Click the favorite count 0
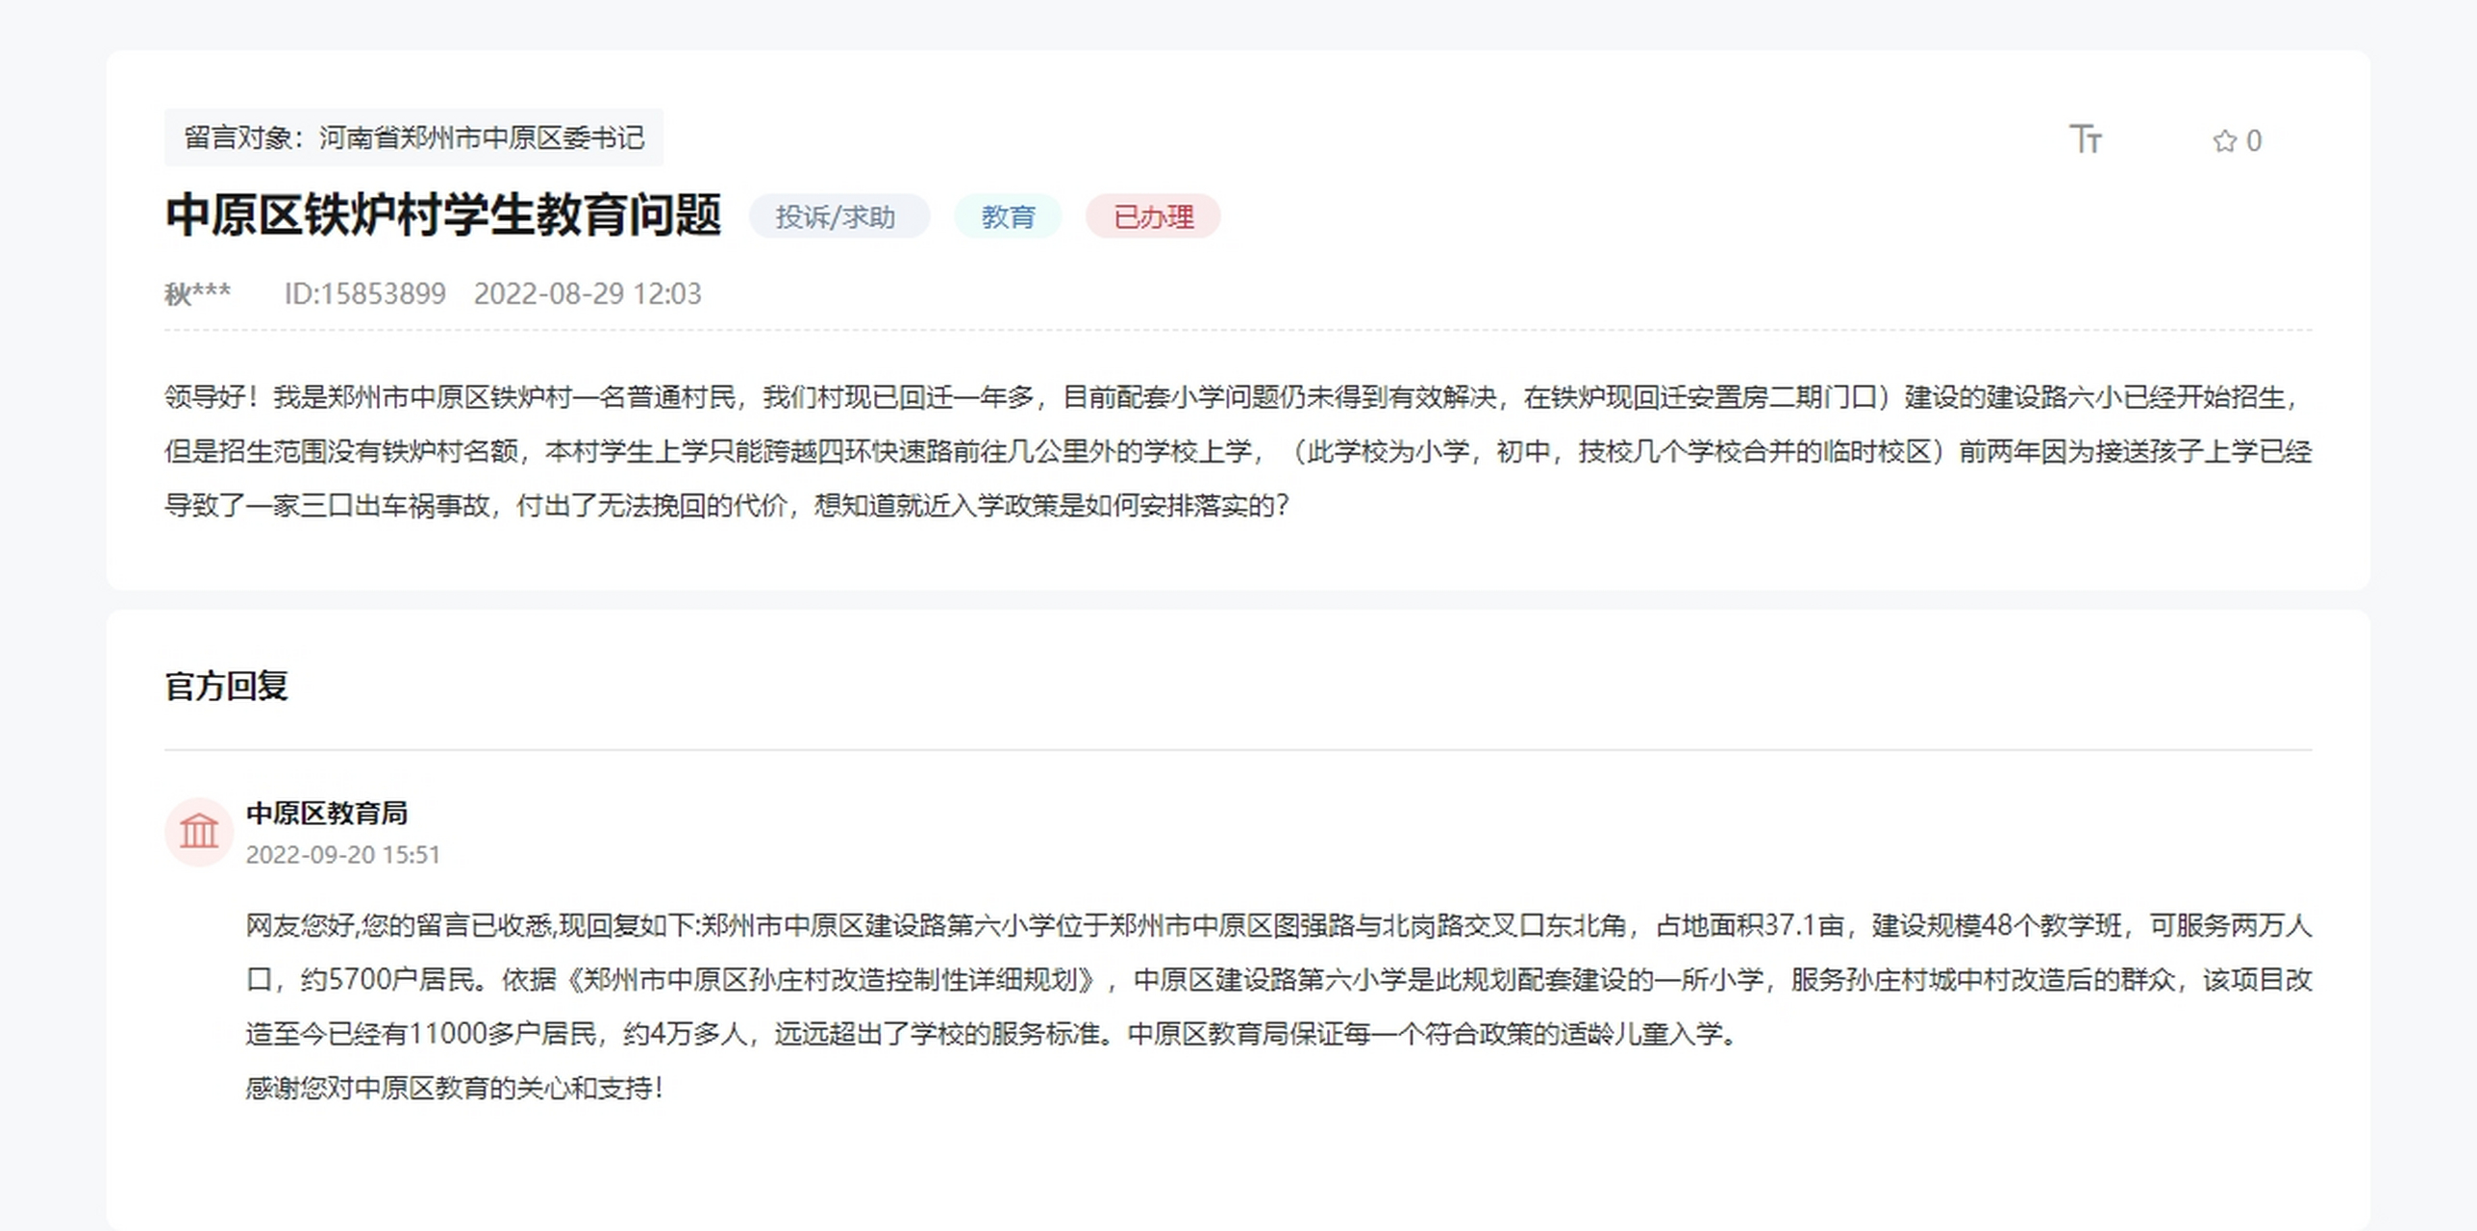 (2254, 141)
